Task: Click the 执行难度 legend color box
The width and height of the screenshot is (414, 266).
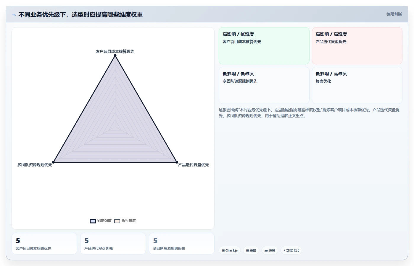Action: pyautogui.click(x=117, y=221)
